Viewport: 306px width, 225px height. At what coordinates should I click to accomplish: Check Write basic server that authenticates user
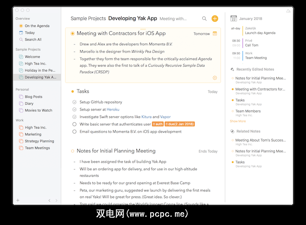74,124
